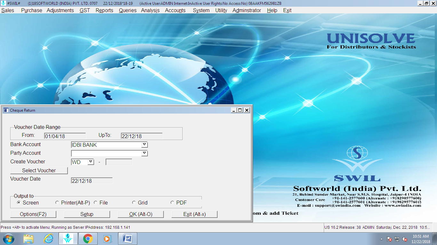The image size is (437, 245).
Task: Click the IDBI BANK account field
Action: 107,145
